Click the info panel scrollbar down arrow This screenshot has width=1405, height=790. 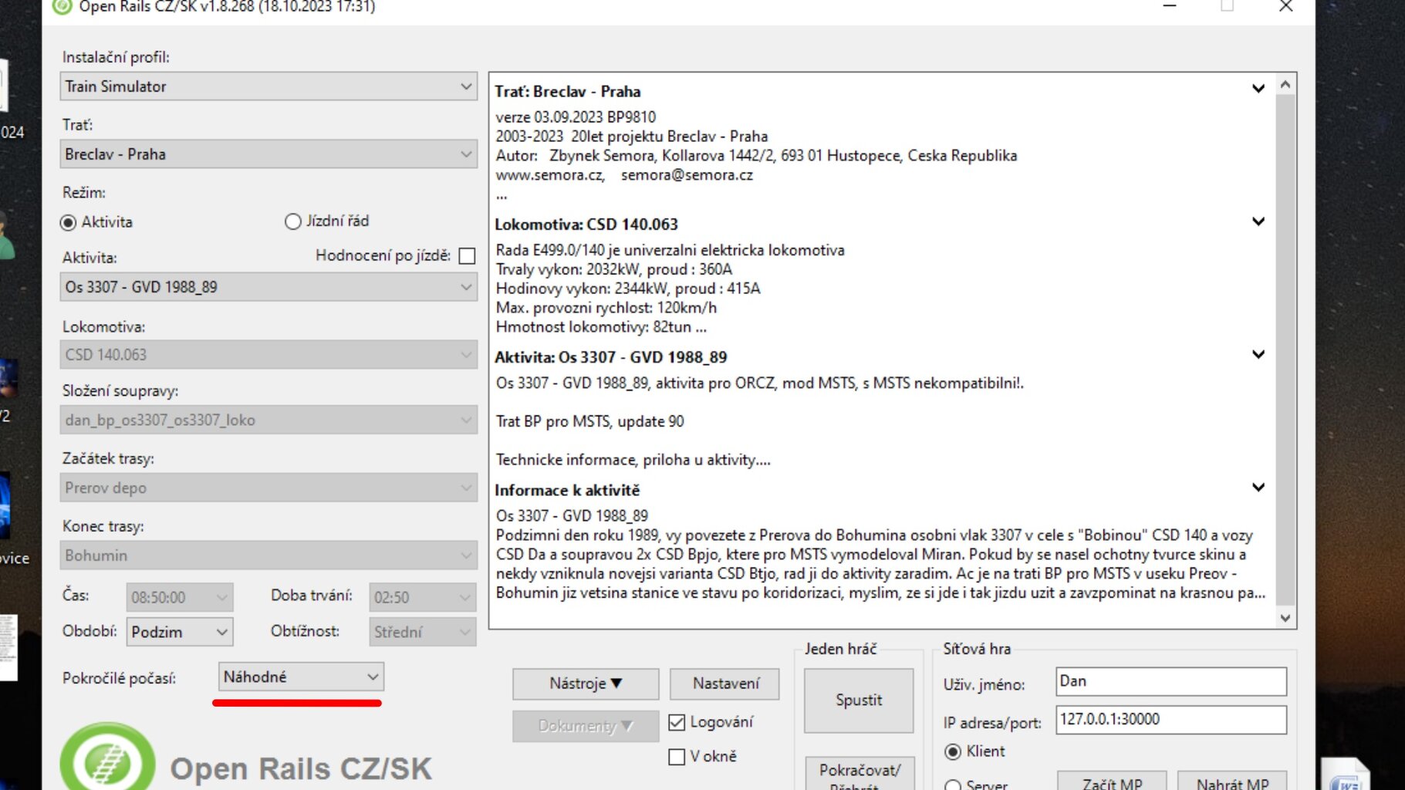click(1285, 617)
